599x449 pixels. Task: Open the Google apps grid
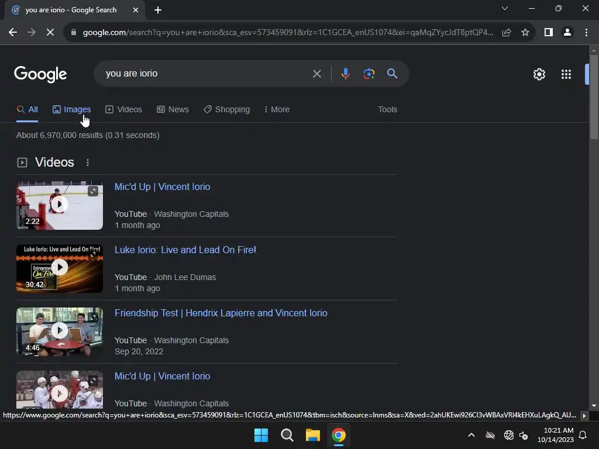566,74
